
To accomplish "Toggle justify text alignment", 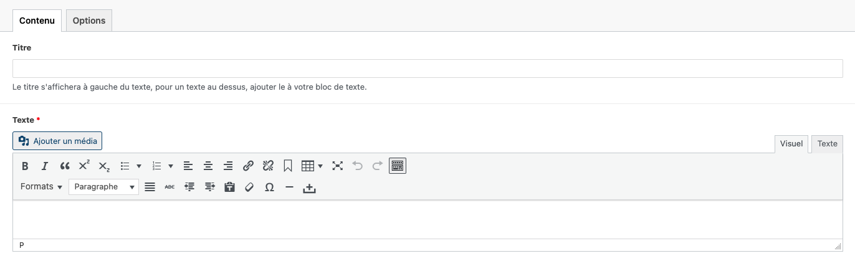I will 150,187.
